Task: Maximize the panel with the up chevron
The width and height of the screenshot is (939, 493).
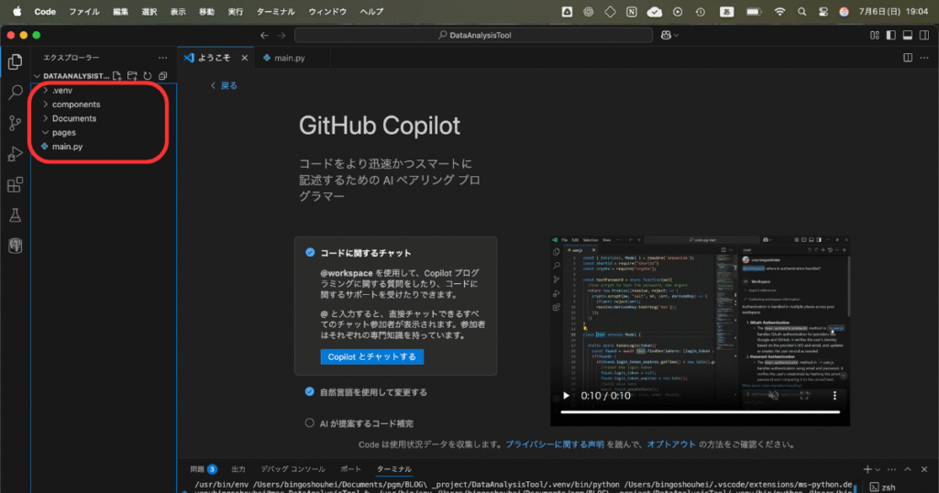Action: 908,469
